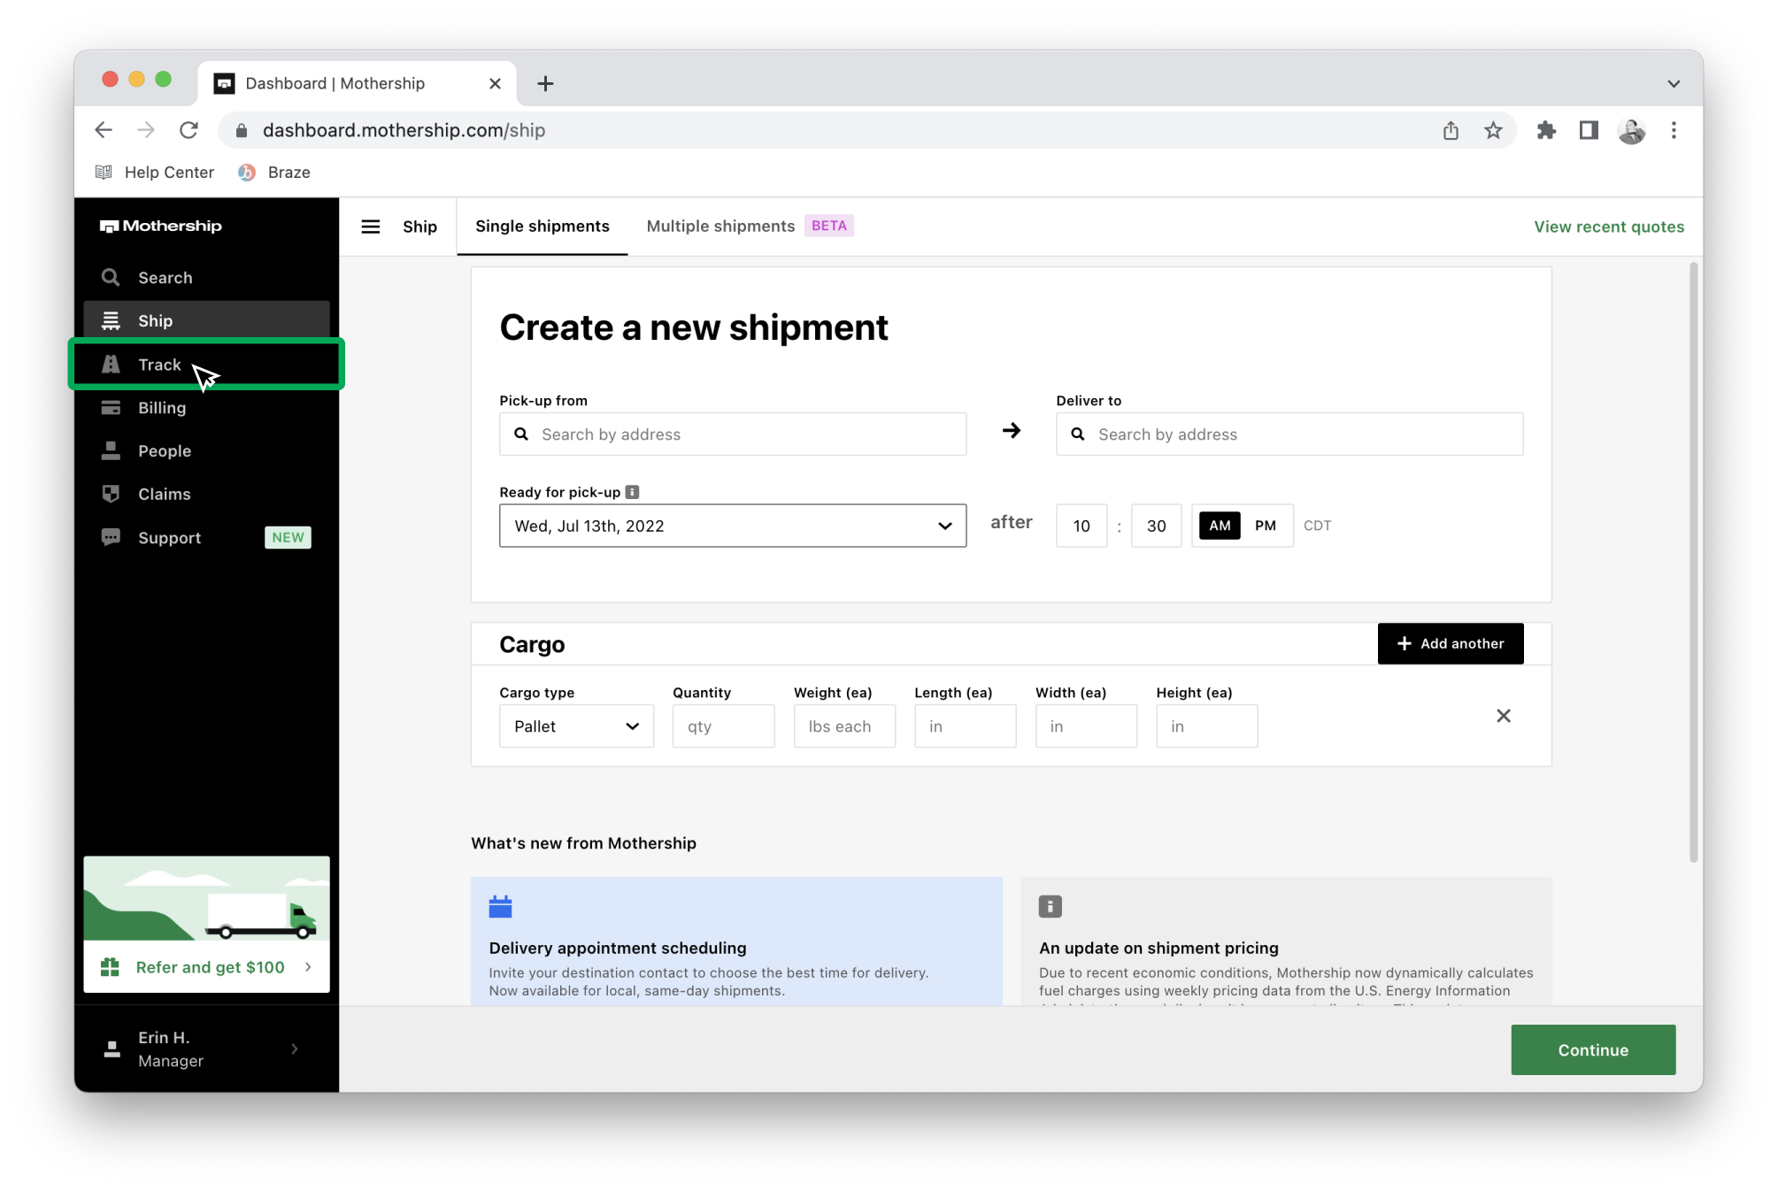The height and width of the screenshot is (1191, 1778).
Task: Click the Quantity qty field
Action: (723, 726)
